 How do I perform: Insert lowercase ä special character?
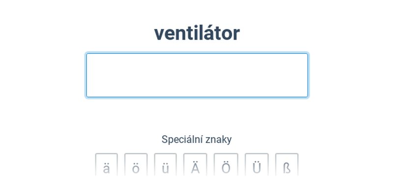(x=107, y=166)
